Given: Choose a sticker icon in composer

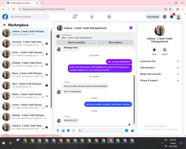Looking at the screenshot, I should coord(68,130).
